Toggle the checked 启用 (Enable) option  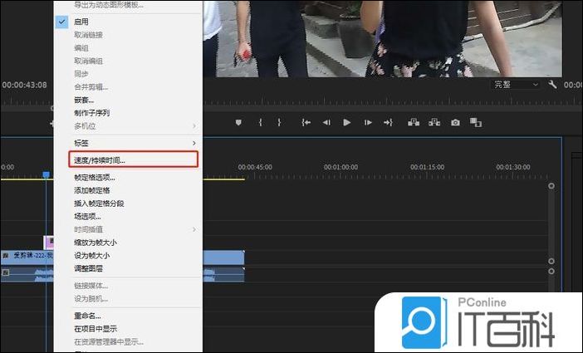(x=81, y=22)
